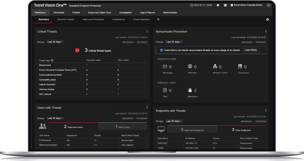Click the Behaviors padlock icon
Image resolution: width=304 pixels, height=161 pixels.
pyautogui.click(x=189, y=90)
